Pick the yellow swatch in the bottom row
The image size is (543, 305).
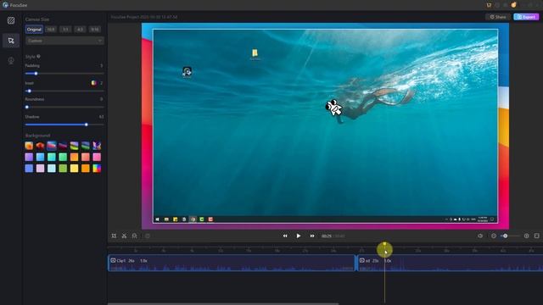pyautogui.click(x=74, y=169)
